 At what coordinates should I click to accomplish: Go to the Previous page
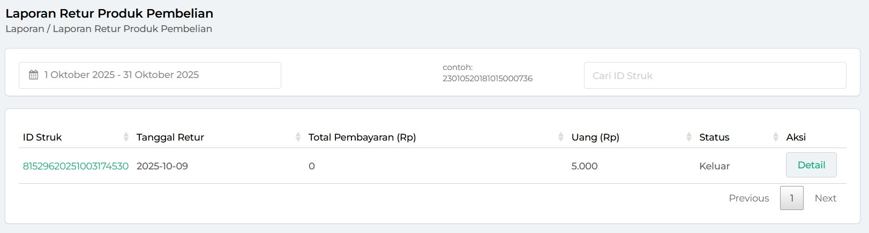(748, 198)
